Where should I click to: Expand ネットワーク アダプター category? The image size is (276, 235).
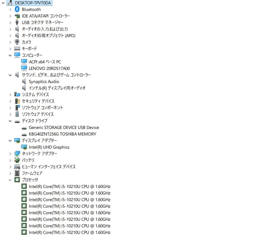coord(10,154)
